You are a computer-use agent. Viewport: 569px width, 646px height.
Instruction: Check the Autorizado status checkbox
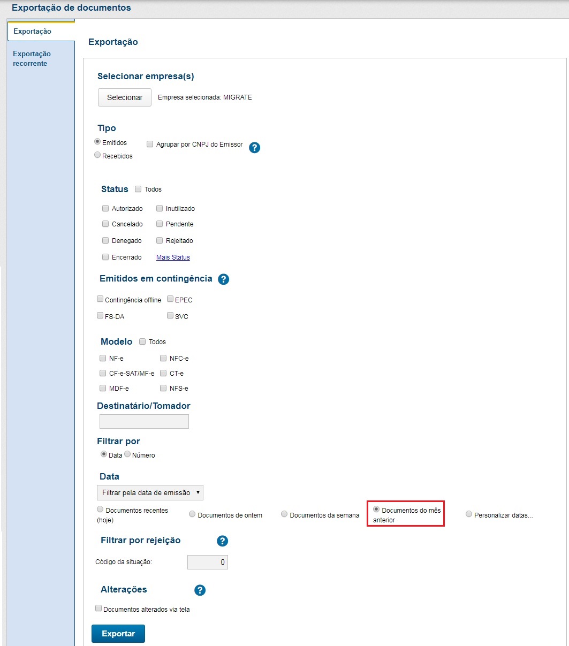(x=105, y=208)
